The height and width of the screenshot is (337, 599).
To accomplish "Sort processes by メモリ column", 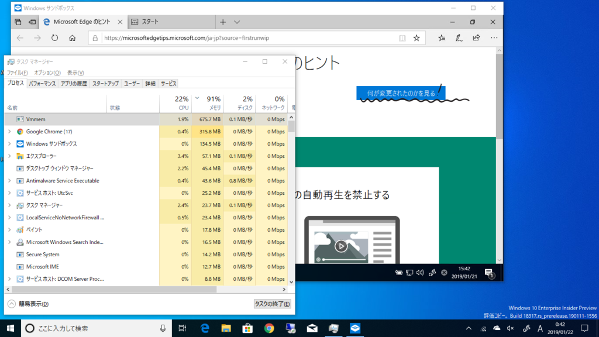I will pyautogui.click(x=208, y=103).
